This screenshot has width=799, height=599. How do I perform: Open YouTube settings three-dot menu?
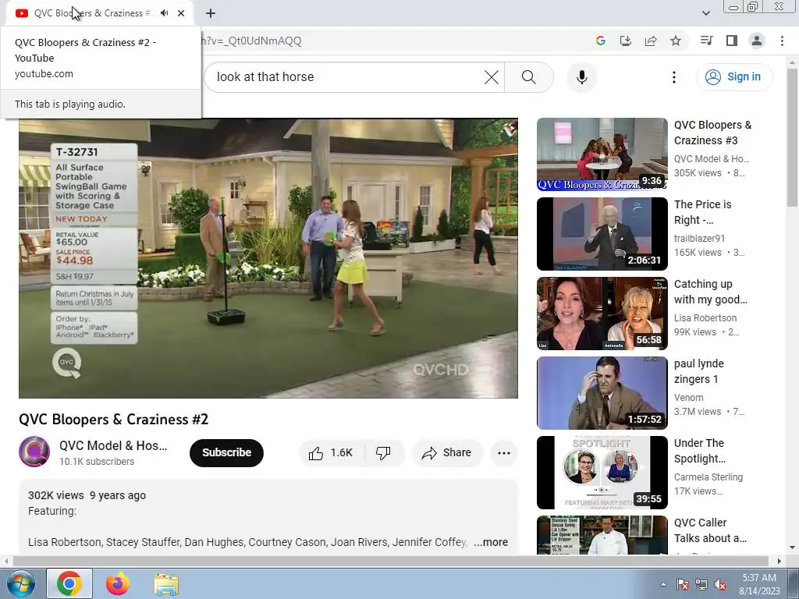tap(674, 77)
